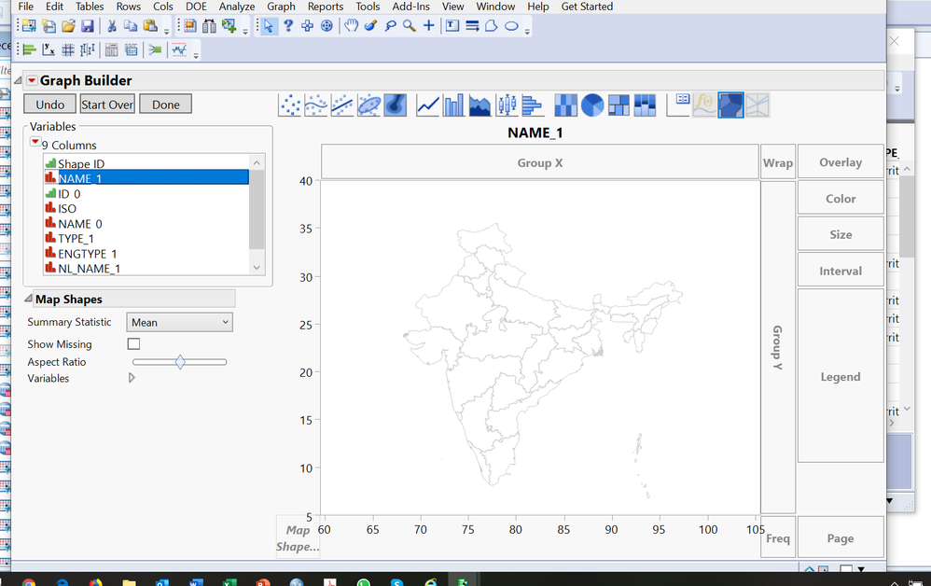Open the File menu
Image resolution: width=931 pixels, height=586 pixels.
click(x=26, y=7)
